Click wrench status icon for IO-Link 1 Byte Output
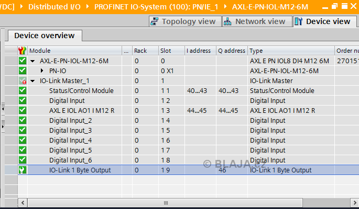Viewport: 359px width, 209px height. [x=23, y=170]
